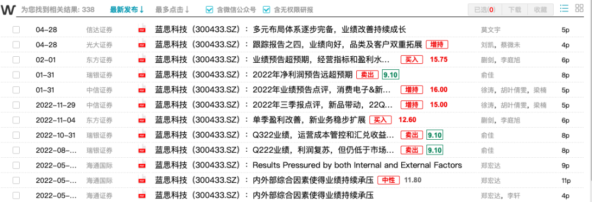Screen dimensions: 592x202
Task: Open PDF icon for 东方证券 02-01 report
Action: pyautogui.click(x=142, y=60)
